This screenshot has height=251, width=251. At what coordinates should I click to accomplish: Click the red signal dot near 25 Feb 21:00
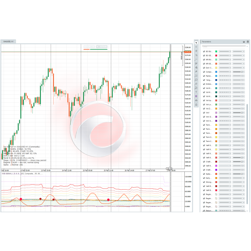point(108,200)
